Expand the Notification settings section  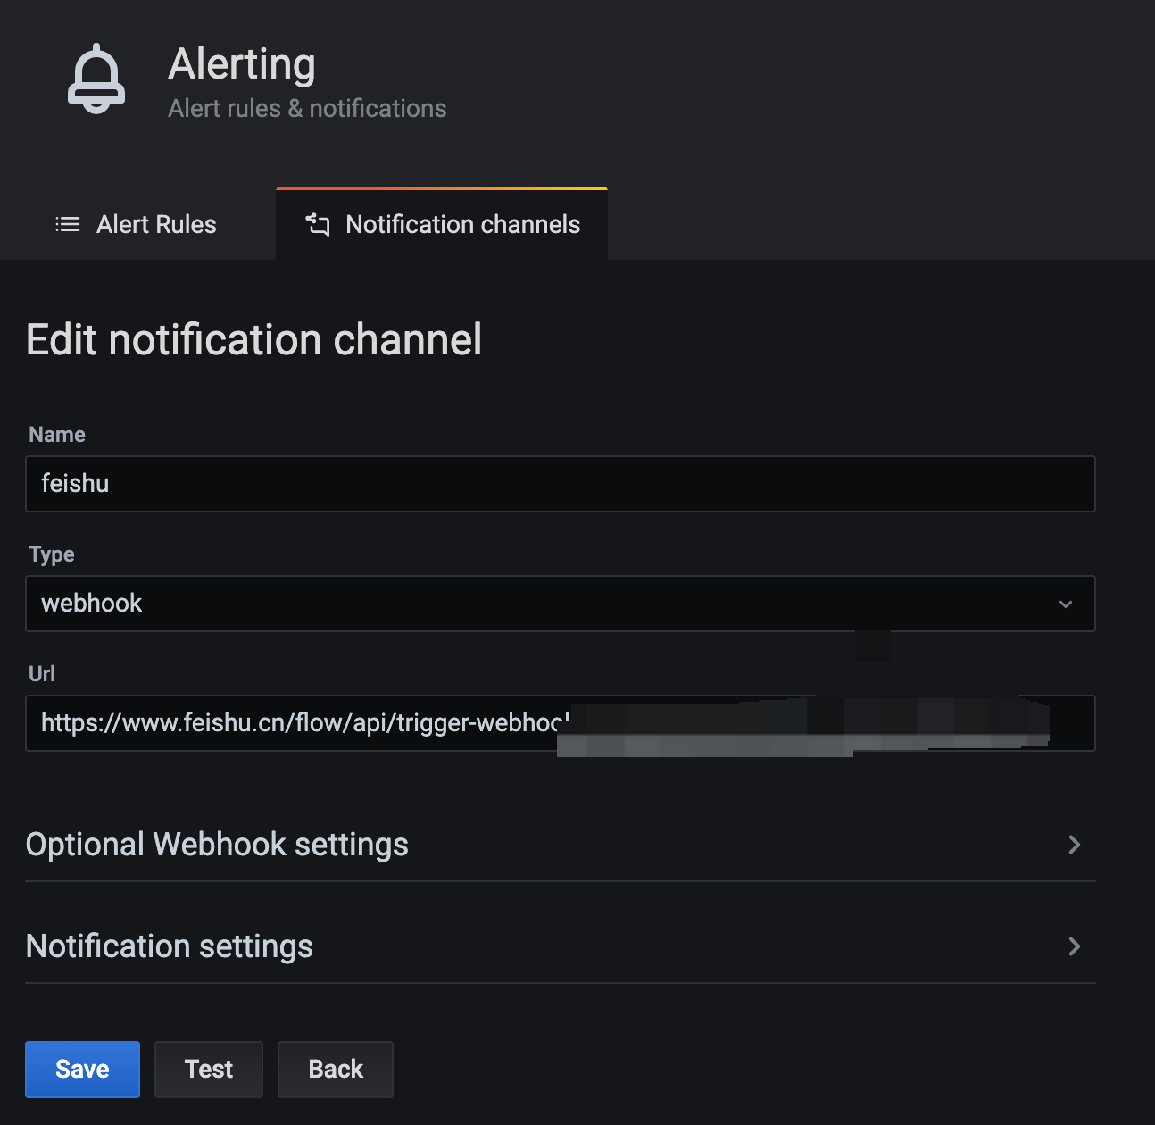tap(170, 946)
